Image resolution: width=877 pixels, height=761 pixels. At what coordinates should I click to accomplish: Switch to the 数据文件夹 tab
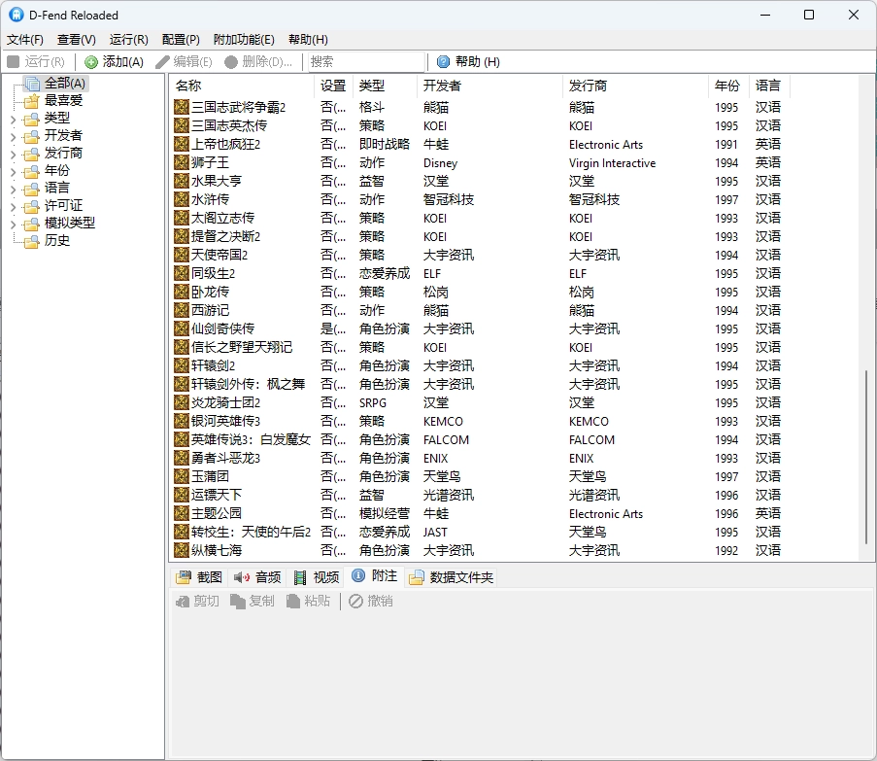coord(451,577)
